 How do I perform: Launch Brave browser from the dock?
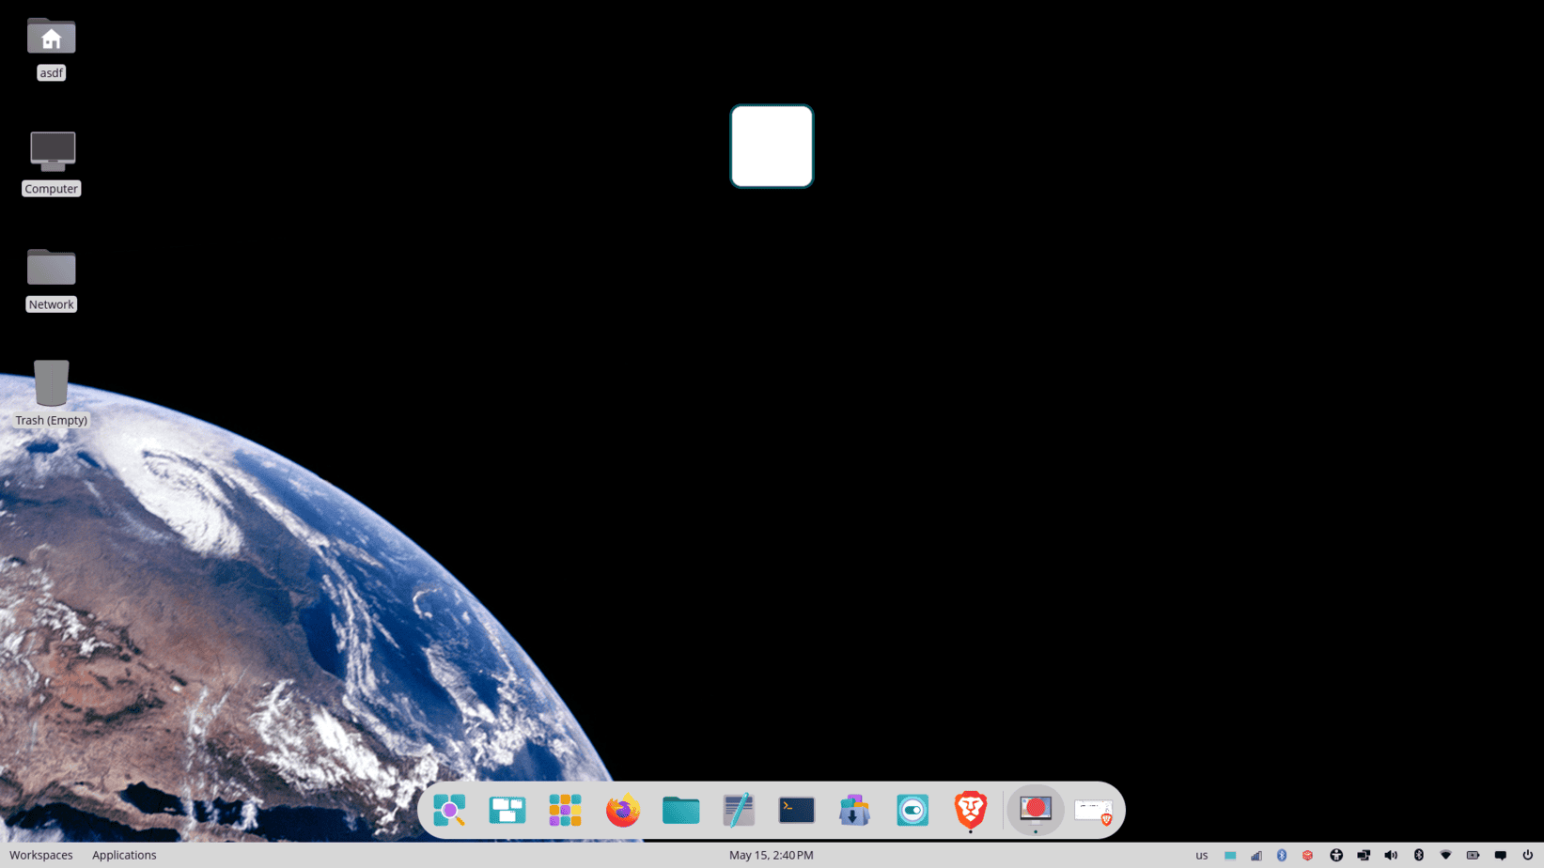click(x=970, y=810)
